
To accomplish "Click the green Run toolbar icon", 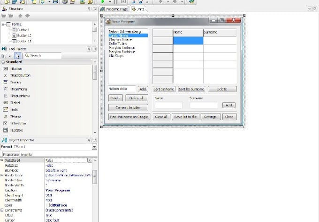I will point(103,1).
